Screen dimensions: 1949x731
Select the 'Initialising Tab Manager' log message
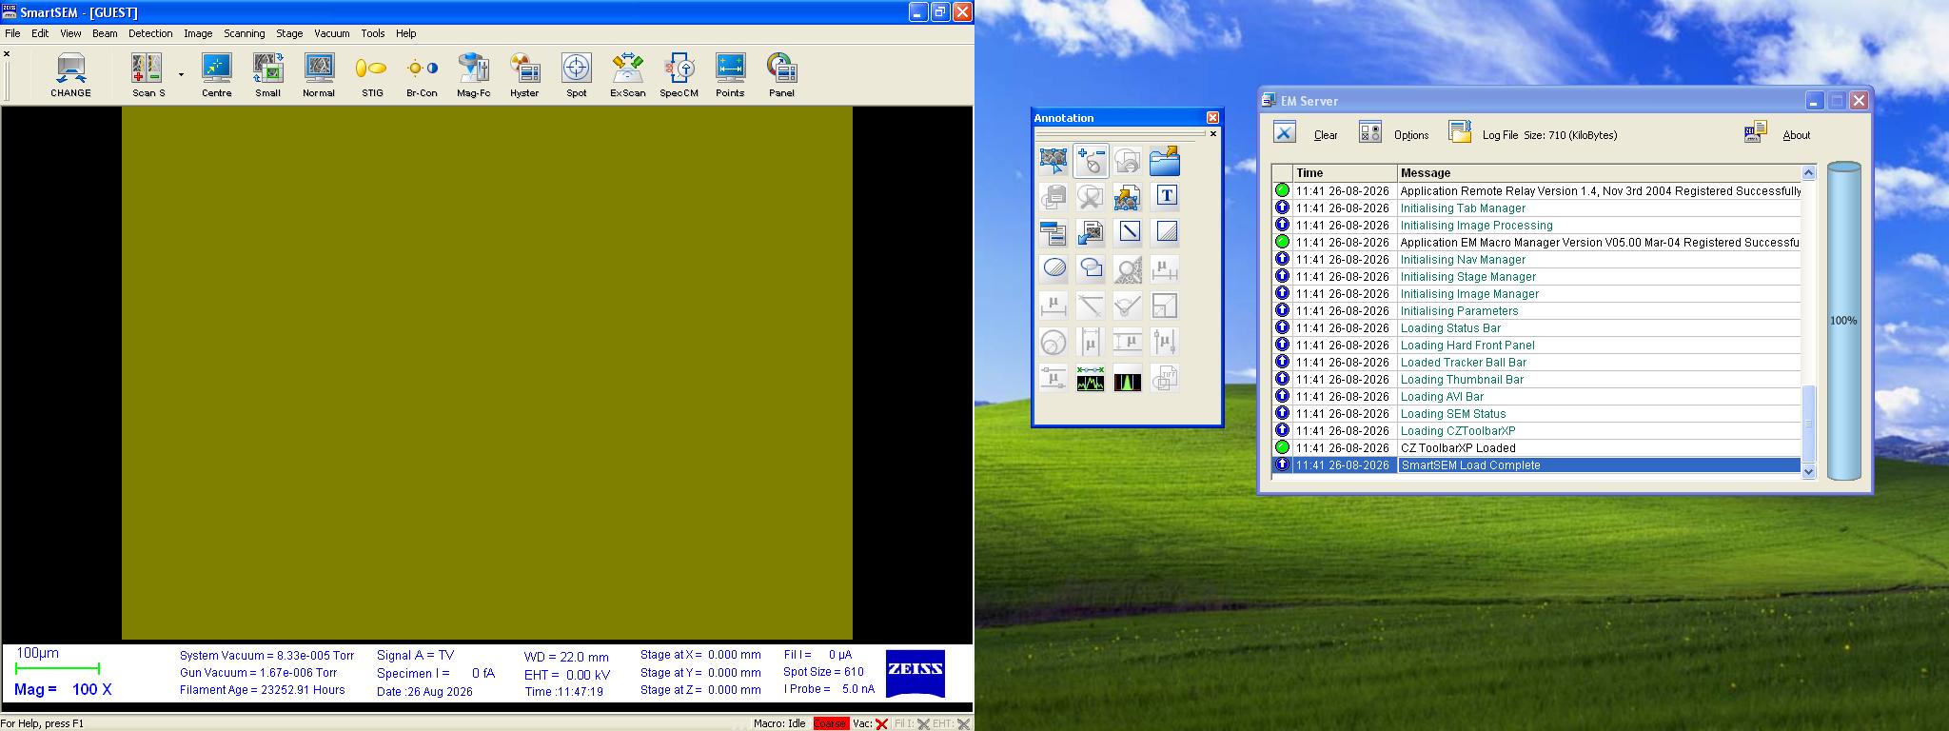[1463, 208]
